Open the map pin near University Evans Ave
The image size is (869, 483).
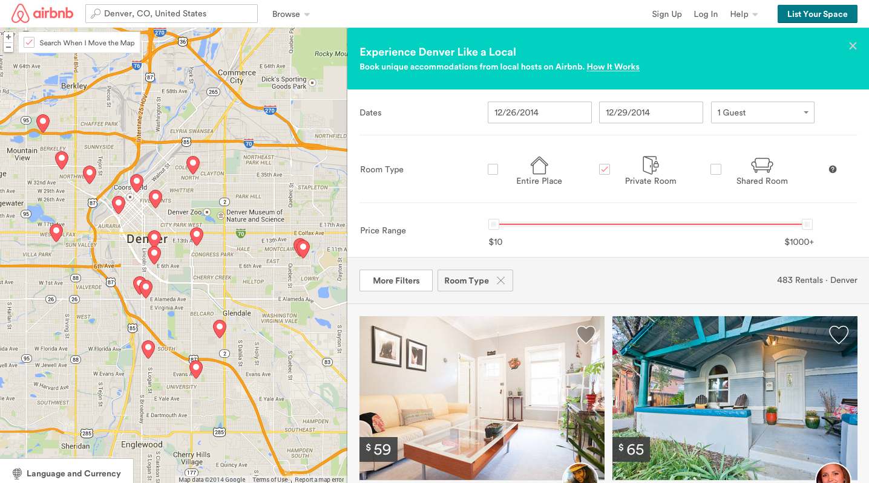click(195, 369)
